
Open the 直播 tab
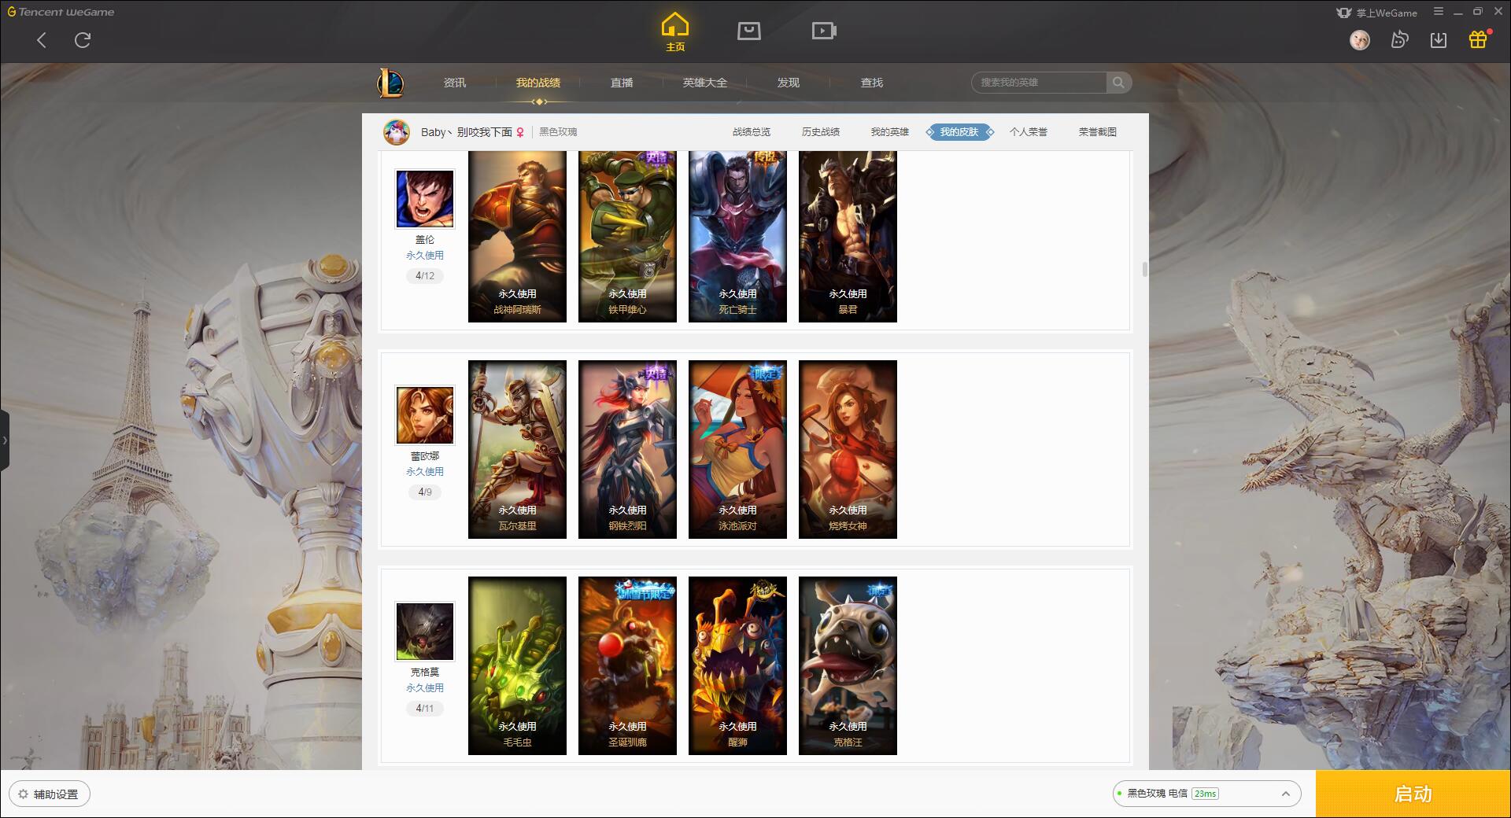622,83
